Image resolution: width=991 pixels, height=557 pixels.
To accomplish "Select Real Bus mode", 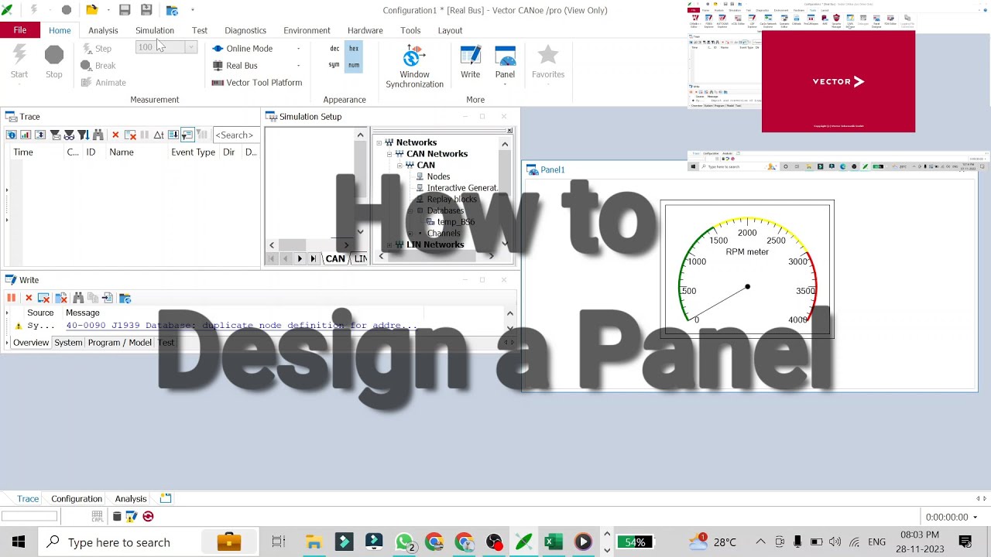I will (x=235, y=66).
